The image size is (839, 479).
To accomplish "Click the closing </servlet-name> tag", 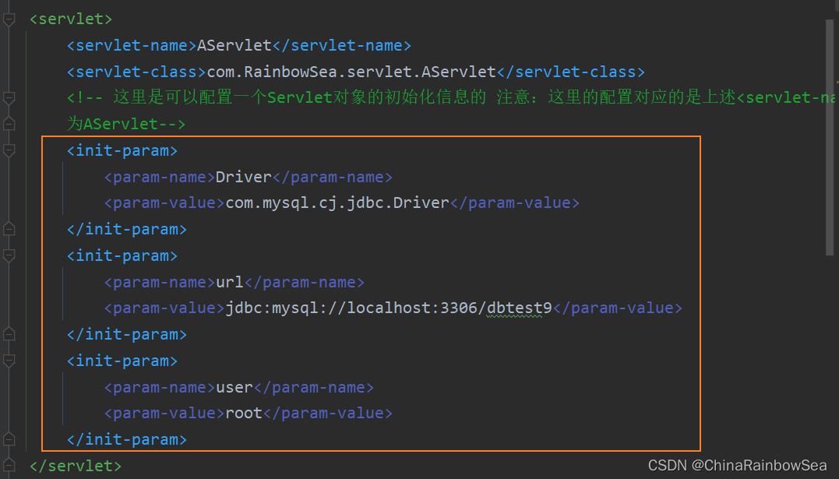I will [342, 45].
